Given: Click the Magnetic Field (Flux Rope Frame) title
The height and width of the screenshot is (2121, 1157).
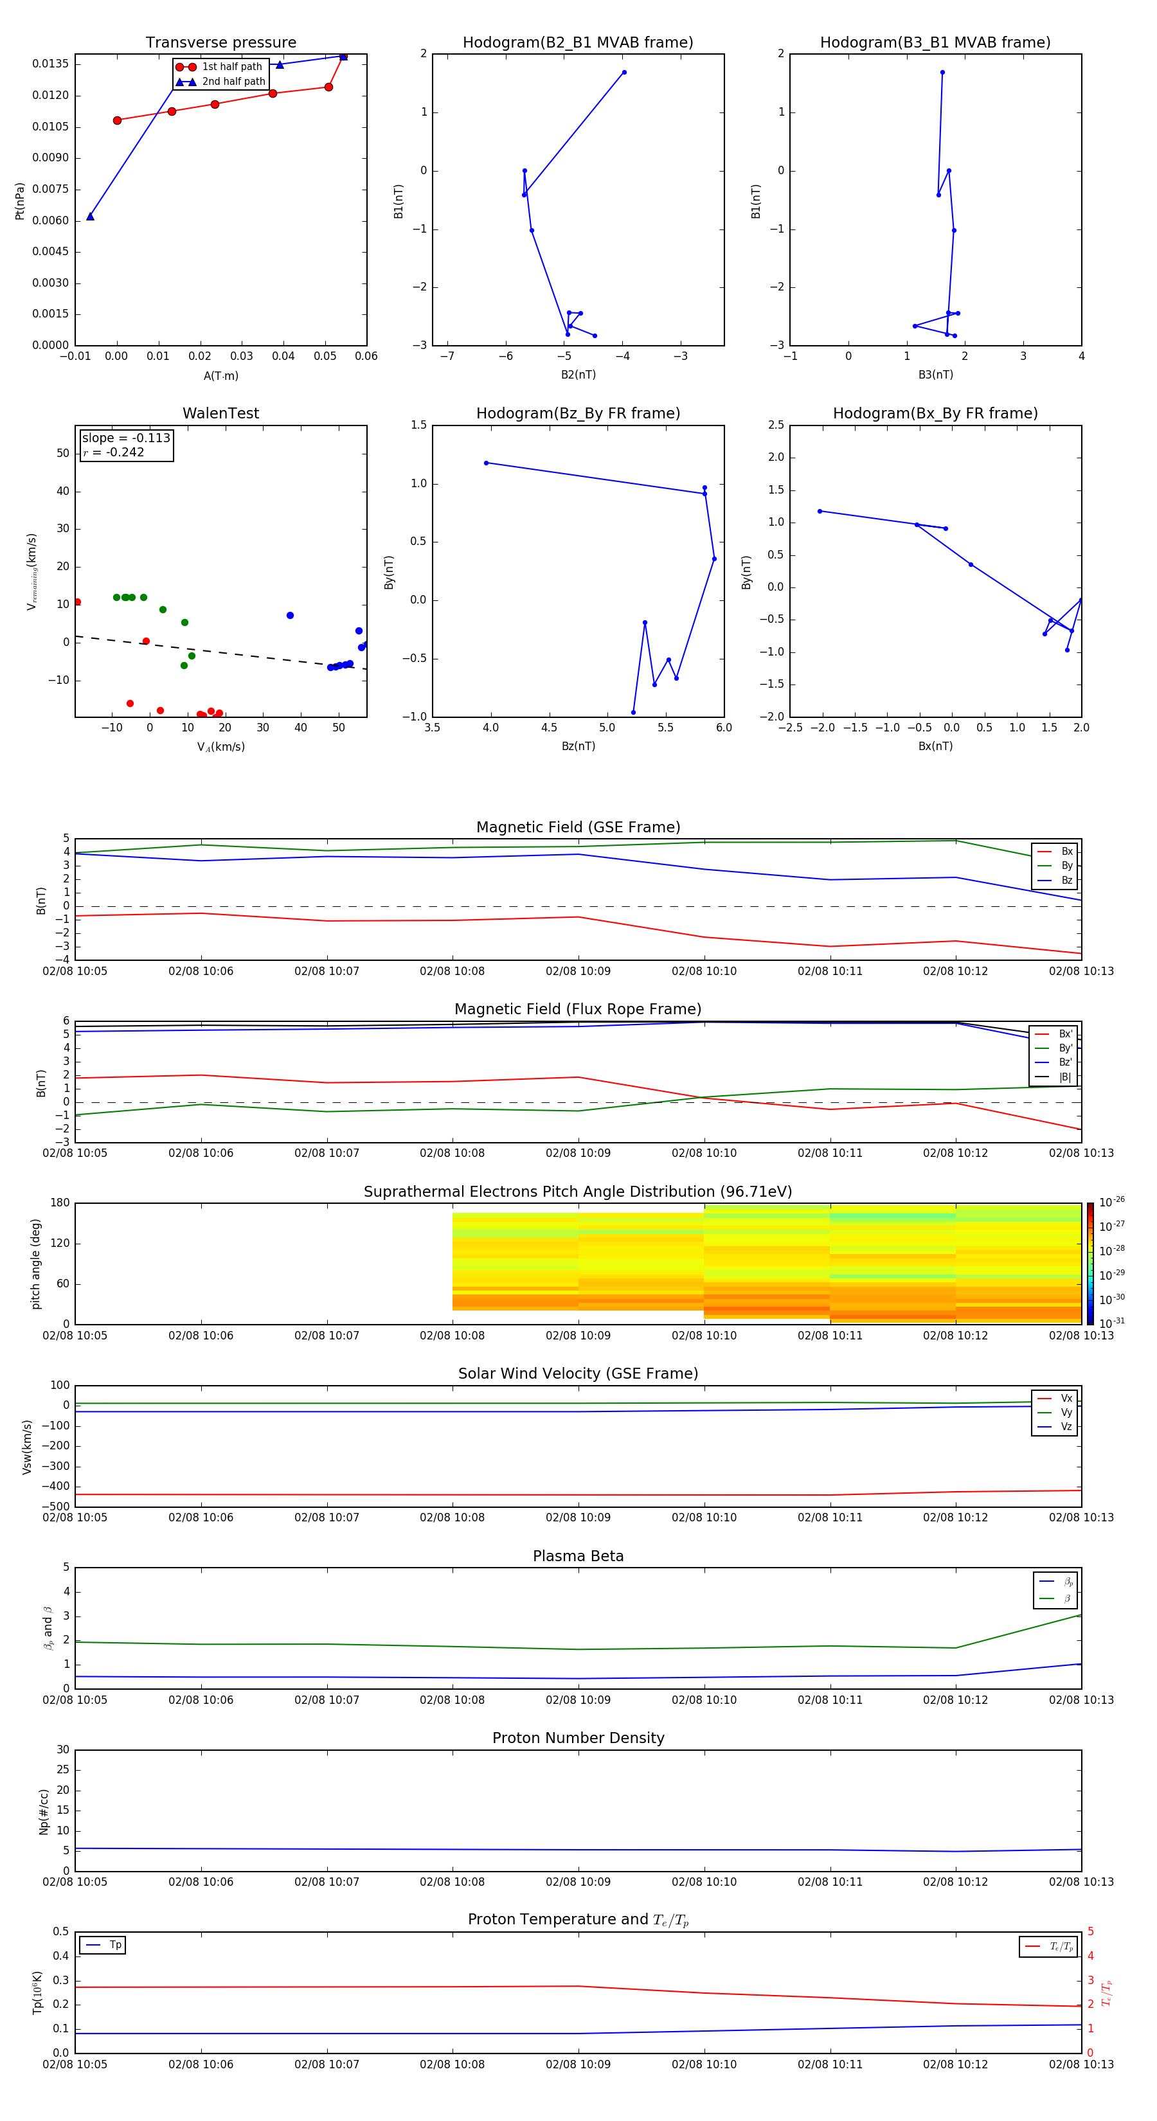Looking at the screenshot, I should (x=578, y=1010).
